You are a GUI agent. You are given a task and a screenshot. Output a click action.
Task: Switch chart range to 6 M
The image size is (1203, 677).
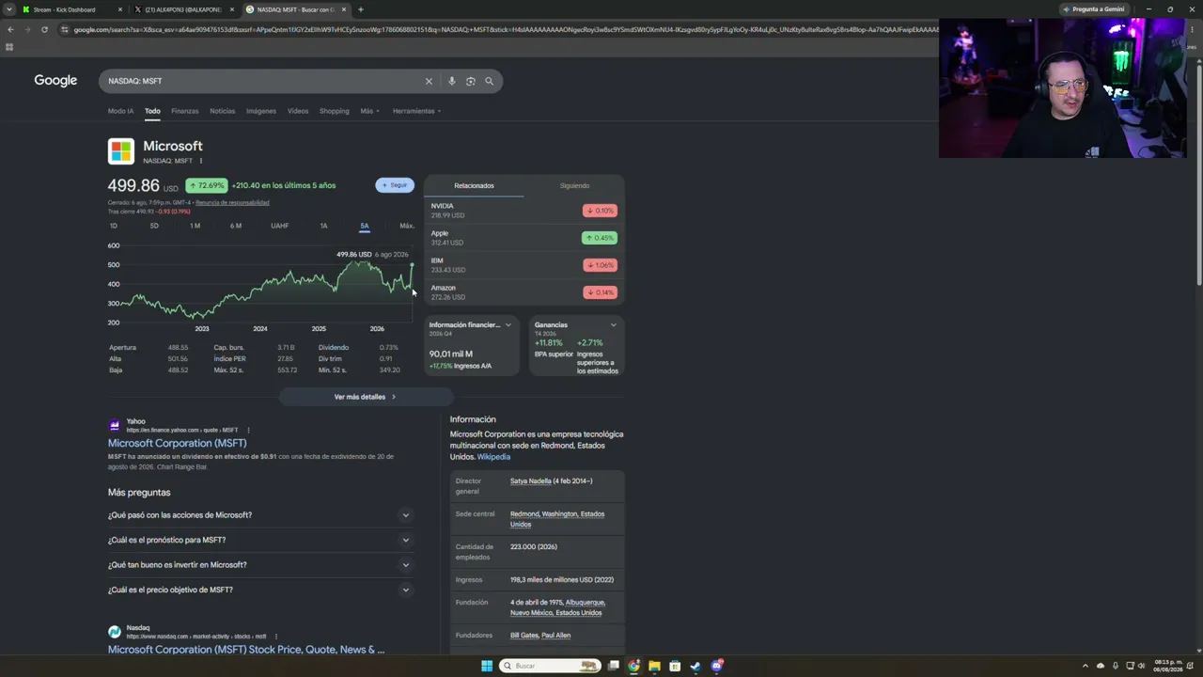pyautogui.click(x=235, y=226)
